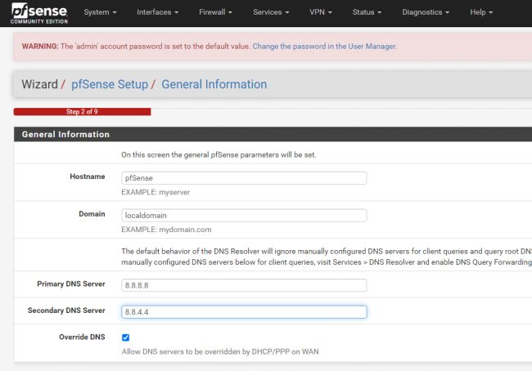Screen dimensions: 532x371
Task: Open the Status menu
Action: [367, 12]
